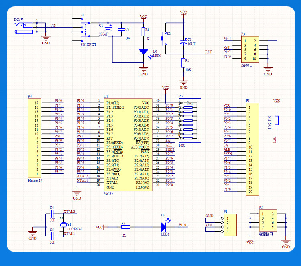Click the P5 20-pin header body
301x266 pixels.
252,149
